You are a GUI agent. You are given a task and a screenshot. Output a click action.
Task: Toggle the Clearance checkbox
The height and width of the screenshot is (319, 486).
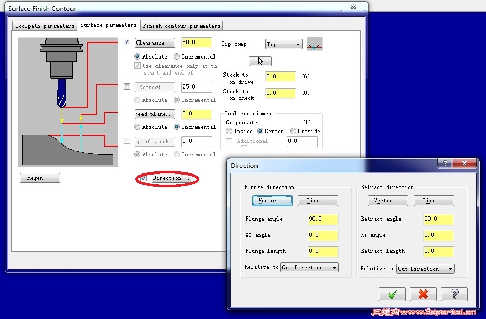[127, 42]
